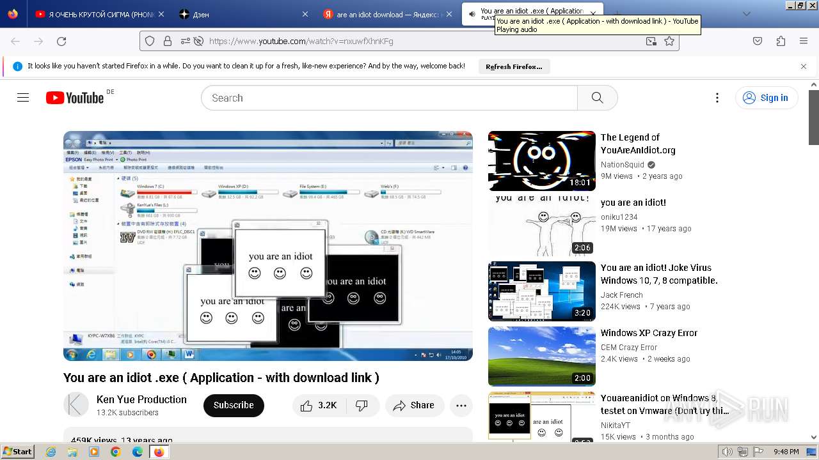The image size is (819, 460).
Task: Open Windows Explorer folder on taskbar
Action: (x=72, y=452)
